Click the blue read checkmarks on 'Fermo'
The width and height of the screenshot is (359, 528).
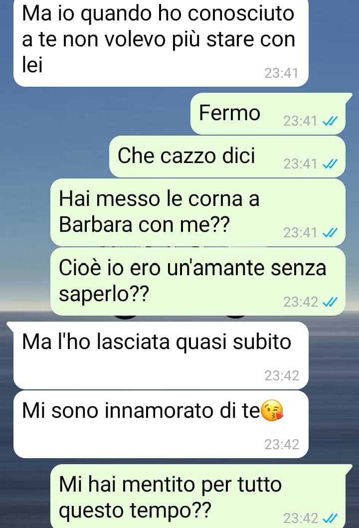pos(330,121)
